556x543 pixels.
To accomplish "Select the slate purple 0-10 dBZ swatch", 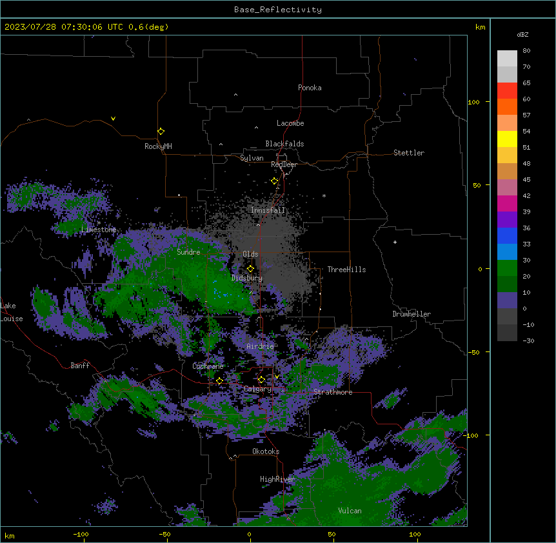I will click(507, 301).
